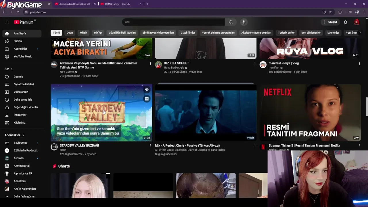The height and width of the screenshot is (207, 368).
Task: Focus the Ara search field
Action: [x=173, y=22]
